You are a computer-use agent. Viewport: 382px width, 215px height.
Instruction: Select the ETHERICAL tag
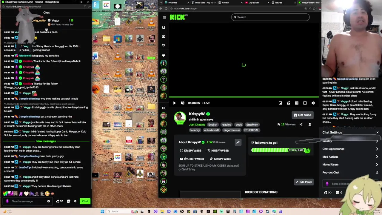252,130
